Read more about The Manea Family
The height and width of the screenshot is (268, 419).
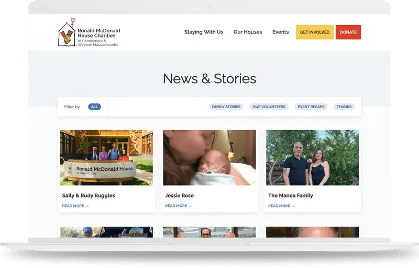281,206
